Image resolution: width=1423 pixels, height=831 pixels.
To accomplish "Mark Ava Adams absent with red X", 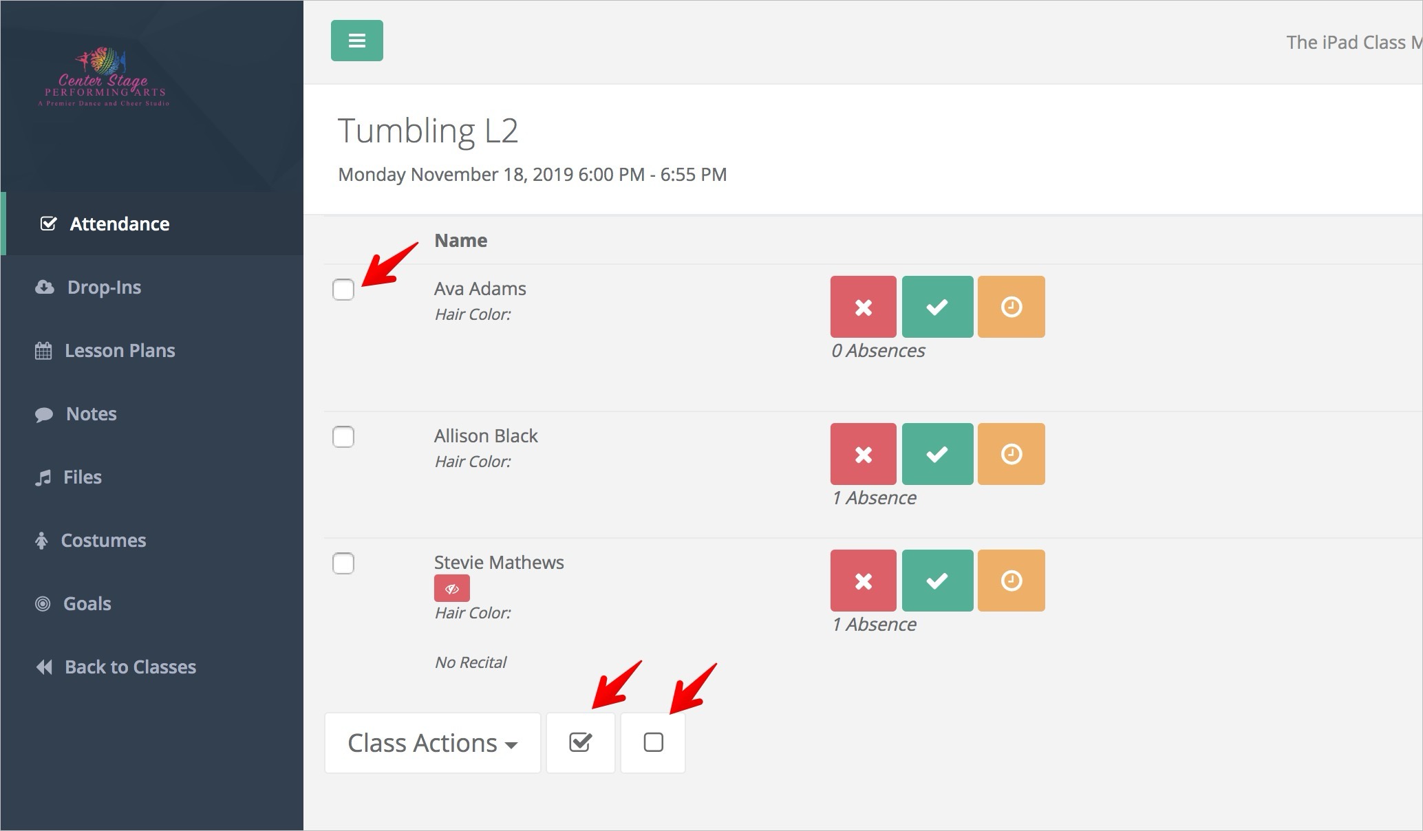I will [x=863, y=307].
